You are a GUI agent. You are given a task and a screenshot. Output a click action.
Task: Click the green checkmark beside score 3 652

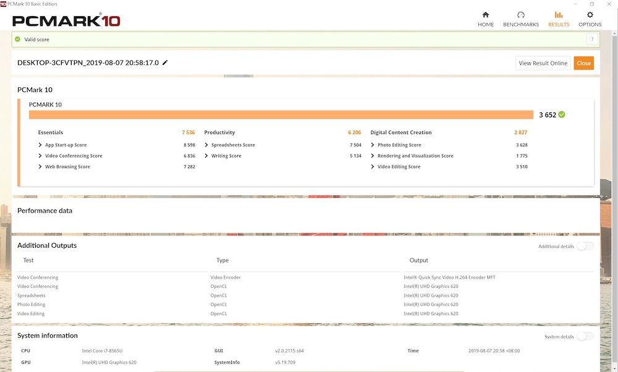561,114
